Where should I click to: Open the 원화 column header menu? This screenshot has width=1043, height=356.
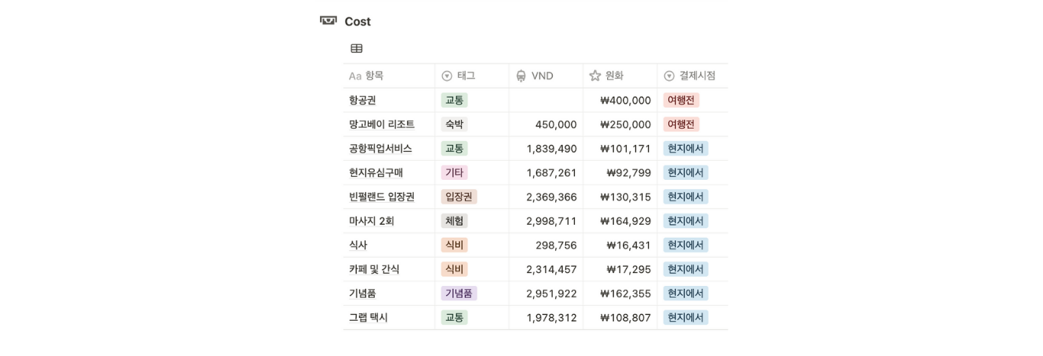click(x=615, y=76)
